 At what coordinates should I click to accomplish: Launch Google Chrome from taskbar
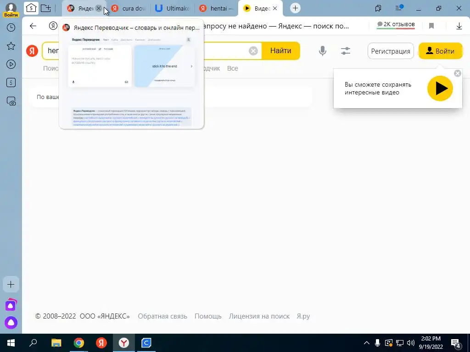pos(79,343)
